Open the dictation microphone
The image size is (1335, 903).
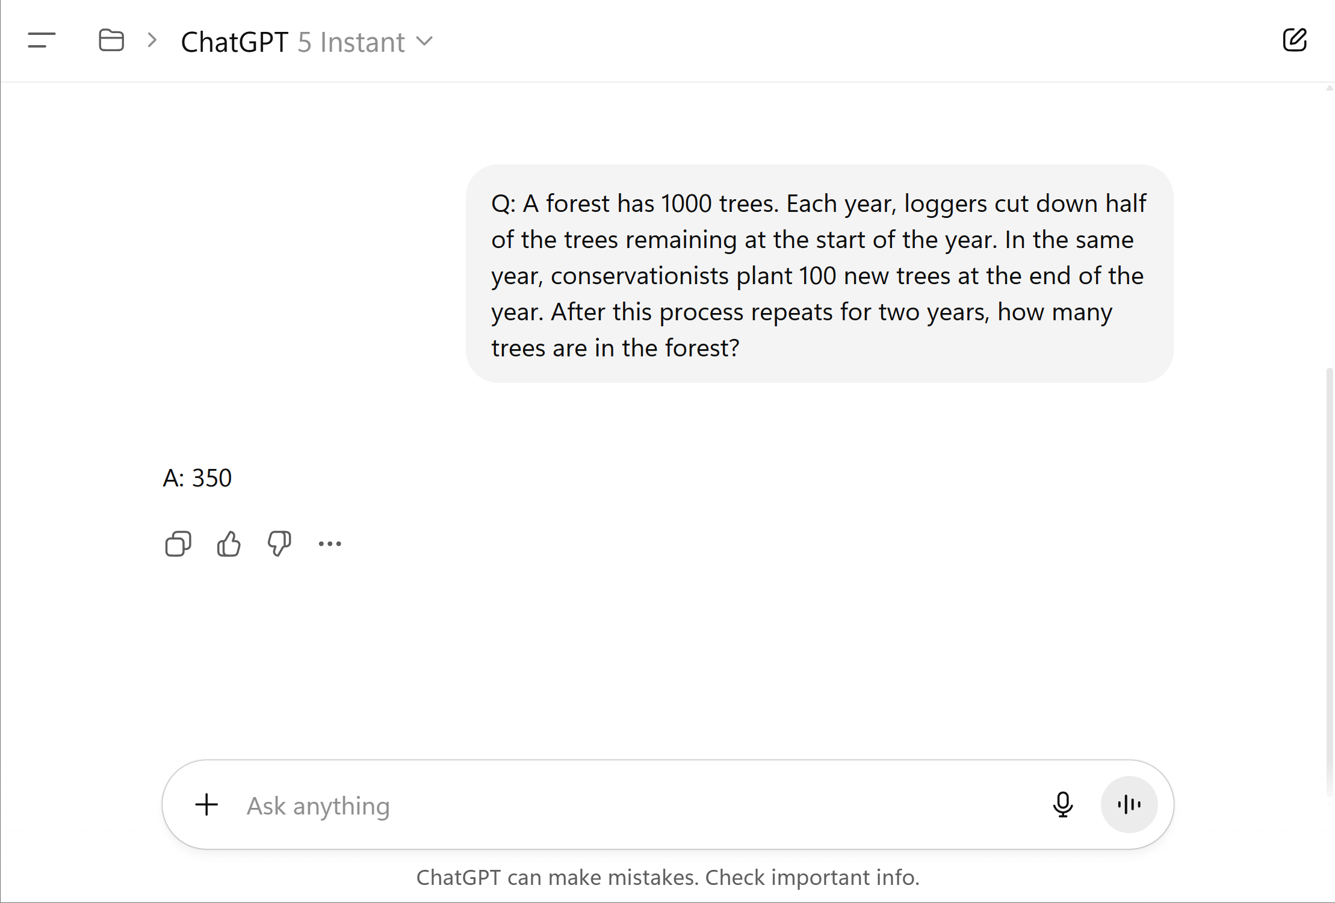(x=1063, y=805)
